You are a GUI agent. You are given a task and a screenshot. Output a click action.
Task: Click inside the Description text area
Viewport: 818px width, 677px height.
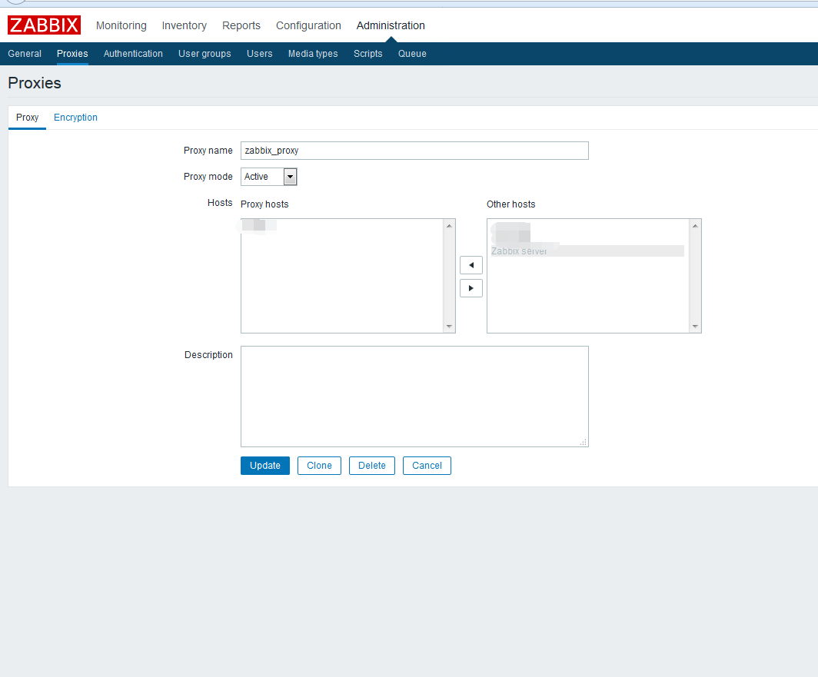[x=414, y=397]
